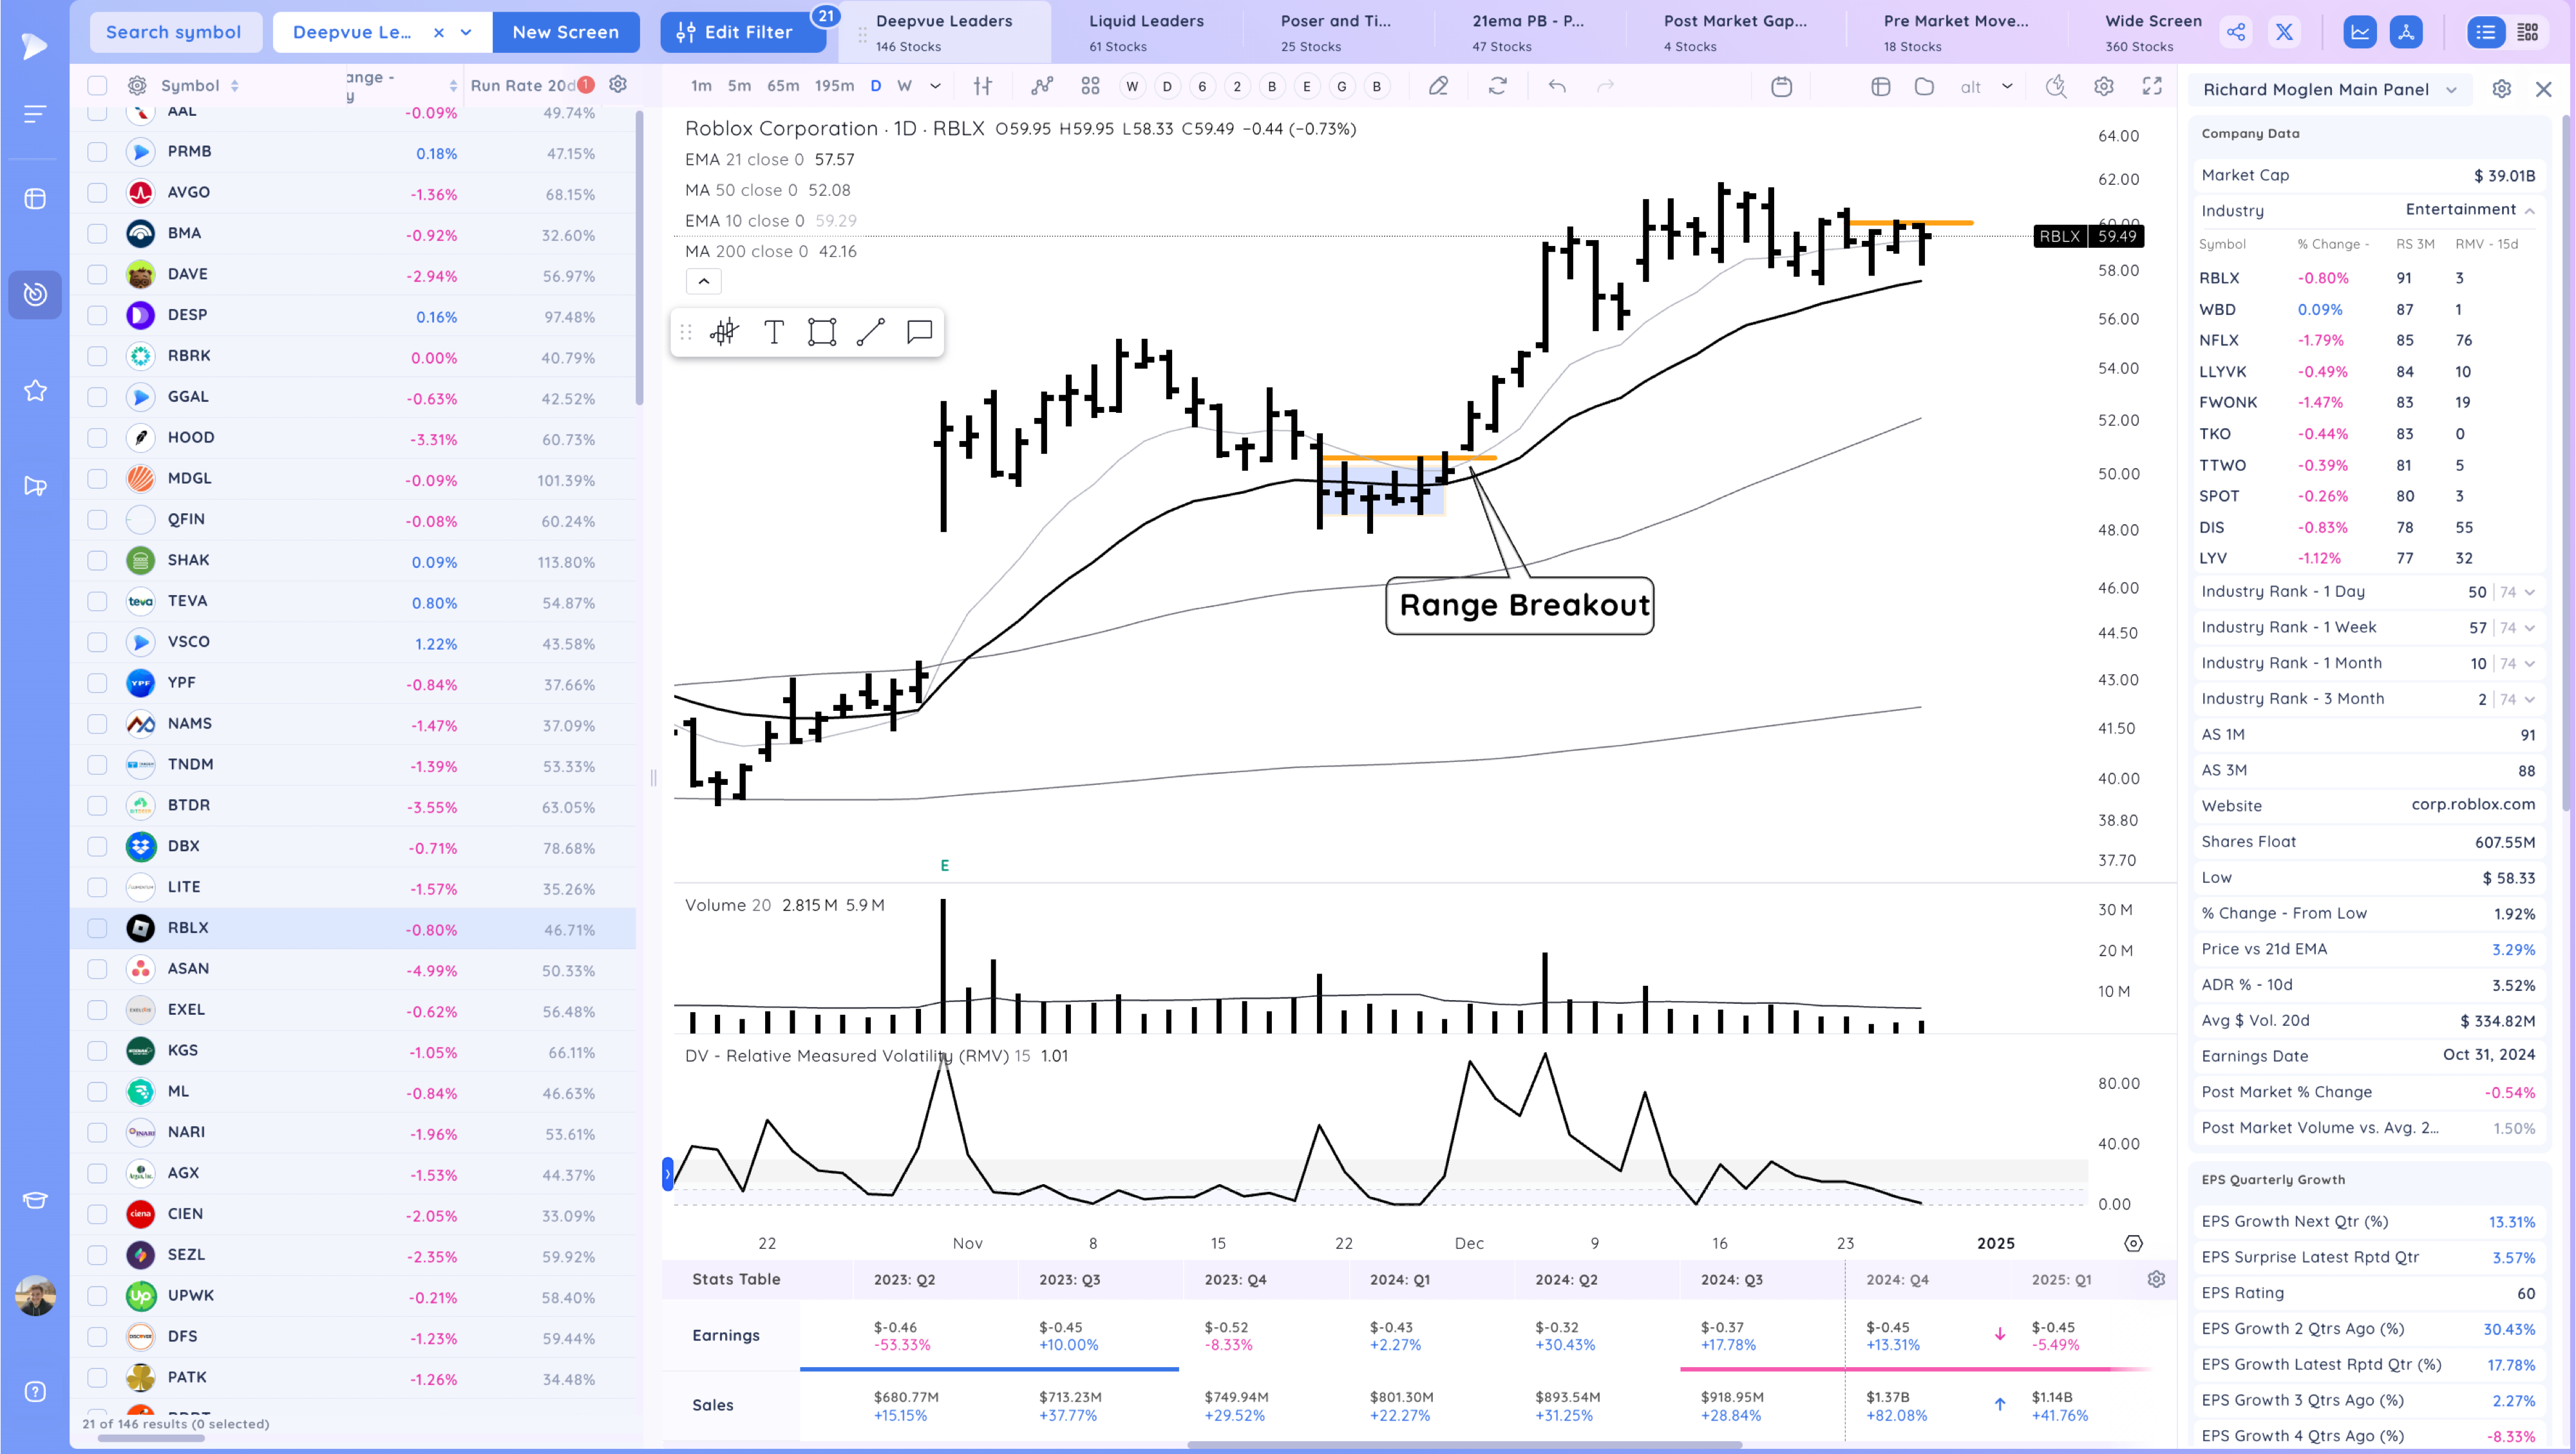Click the share icon in top bar
The height and width of the screenshot is (1454, 2576).
click(x=2236, y=32)
